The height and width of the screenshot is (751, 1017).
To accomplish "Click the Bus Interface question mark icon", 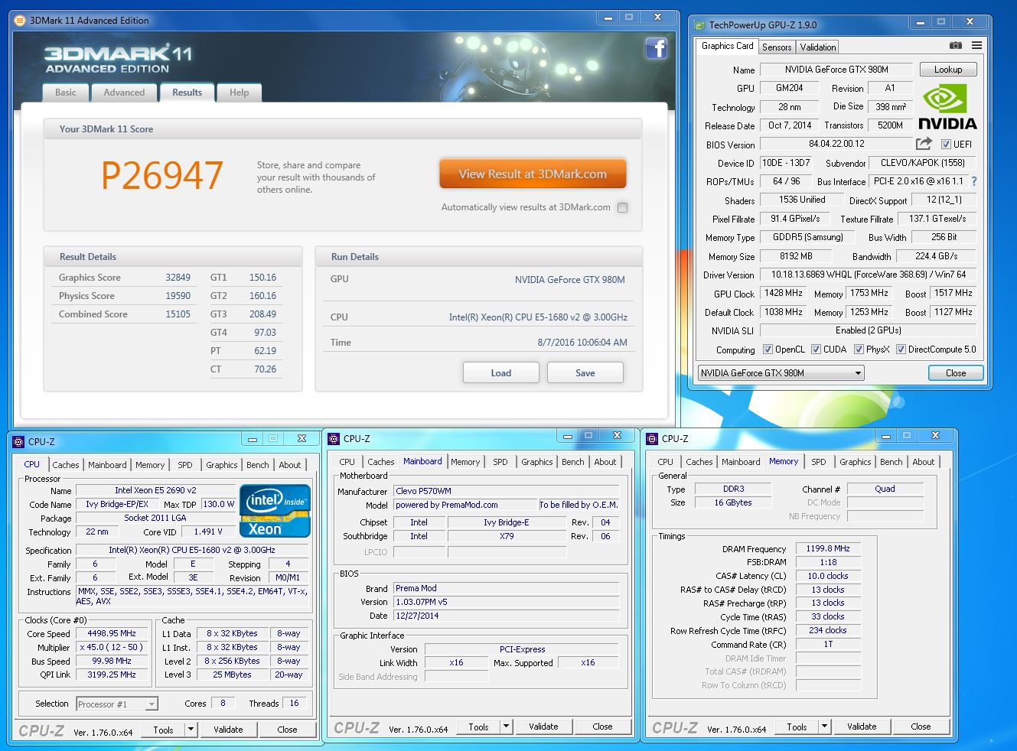I will point(974,181).
